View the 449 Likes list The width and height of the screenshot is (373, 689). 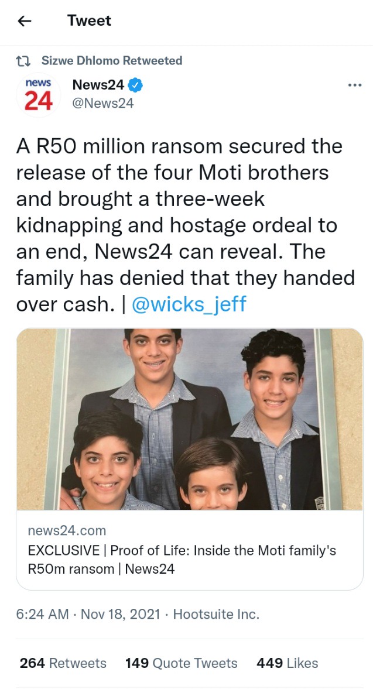(288, 663)
